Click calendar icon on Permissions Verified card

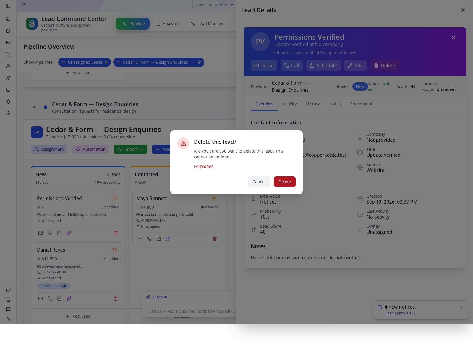59,233
